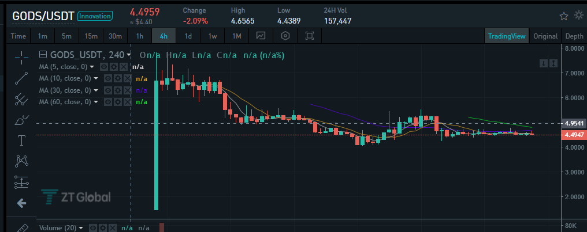Hide the MA (5, close, 0) line
Screen dimensions: 587x232
(103, 67)
